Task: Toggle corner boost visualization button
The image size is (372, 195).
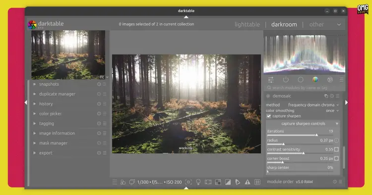Action: point(336,158)
